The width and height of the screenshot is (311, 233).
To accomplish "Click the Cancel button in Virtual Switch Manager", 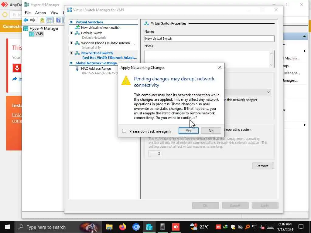I will coord(235,206).
